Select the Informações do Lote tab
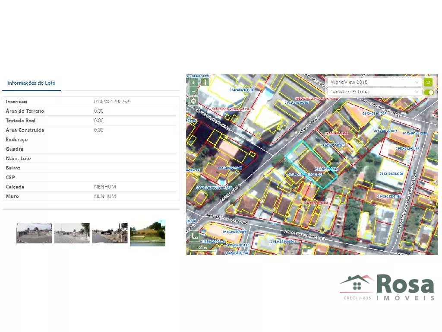Screen dimensions: 442x332 (x=32, y=83)
